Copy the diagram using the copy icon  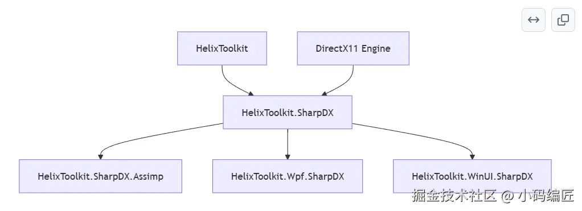tap(563, 20)
